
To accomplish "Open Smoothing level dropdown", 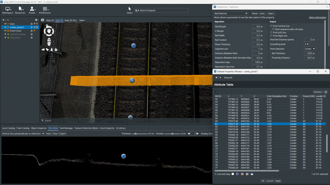I will pyautogui.click(x=307, y=44).
